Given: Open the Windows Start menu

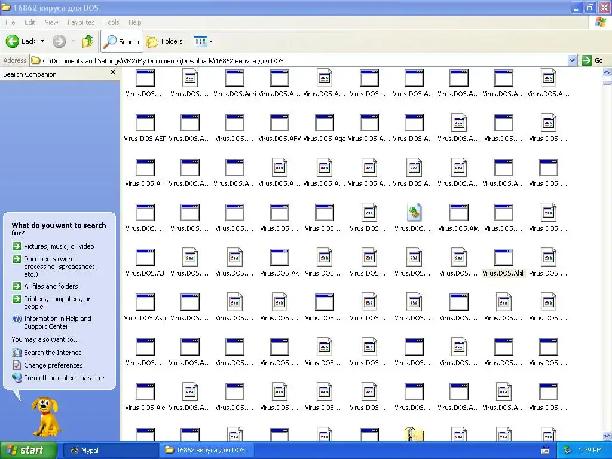Looking at the screenshot, I should click(x=29, y=450).
